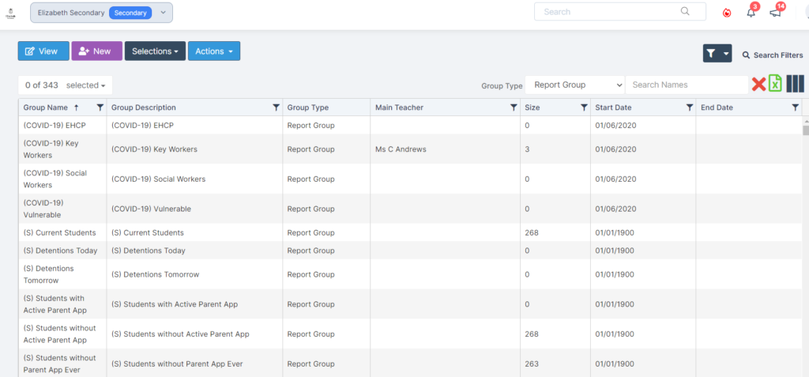Open the dark funnel filter dropdown button
Viewport: 809px width, 377px height.
click(x=717, y=53)
